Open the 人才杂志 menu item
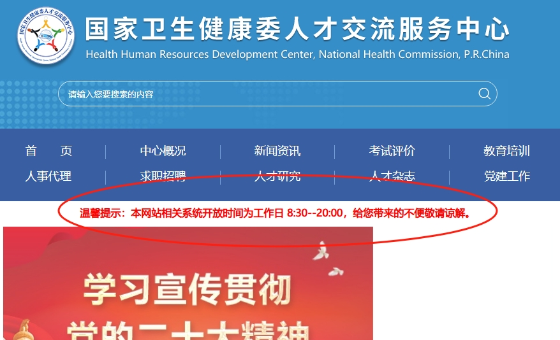This screenshot has height=340, width=560. tap(392, 176)
